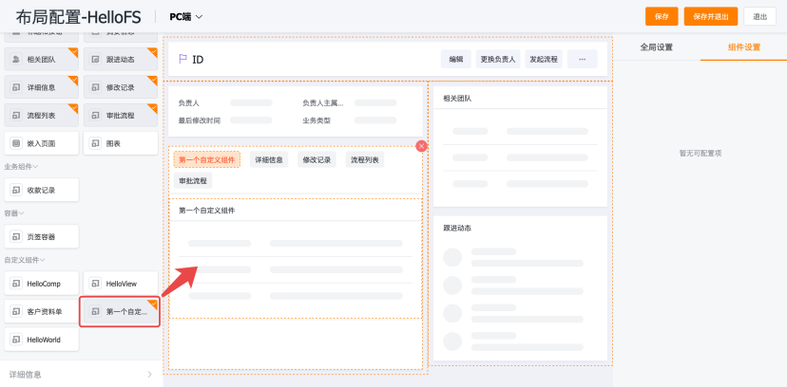Click the 第一个自定义组件 panel title
The width and height of the screenshot is (787, 387).
tap(207, 211)
